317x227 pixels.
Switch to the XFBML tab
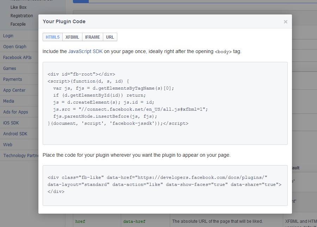(72, 37)
